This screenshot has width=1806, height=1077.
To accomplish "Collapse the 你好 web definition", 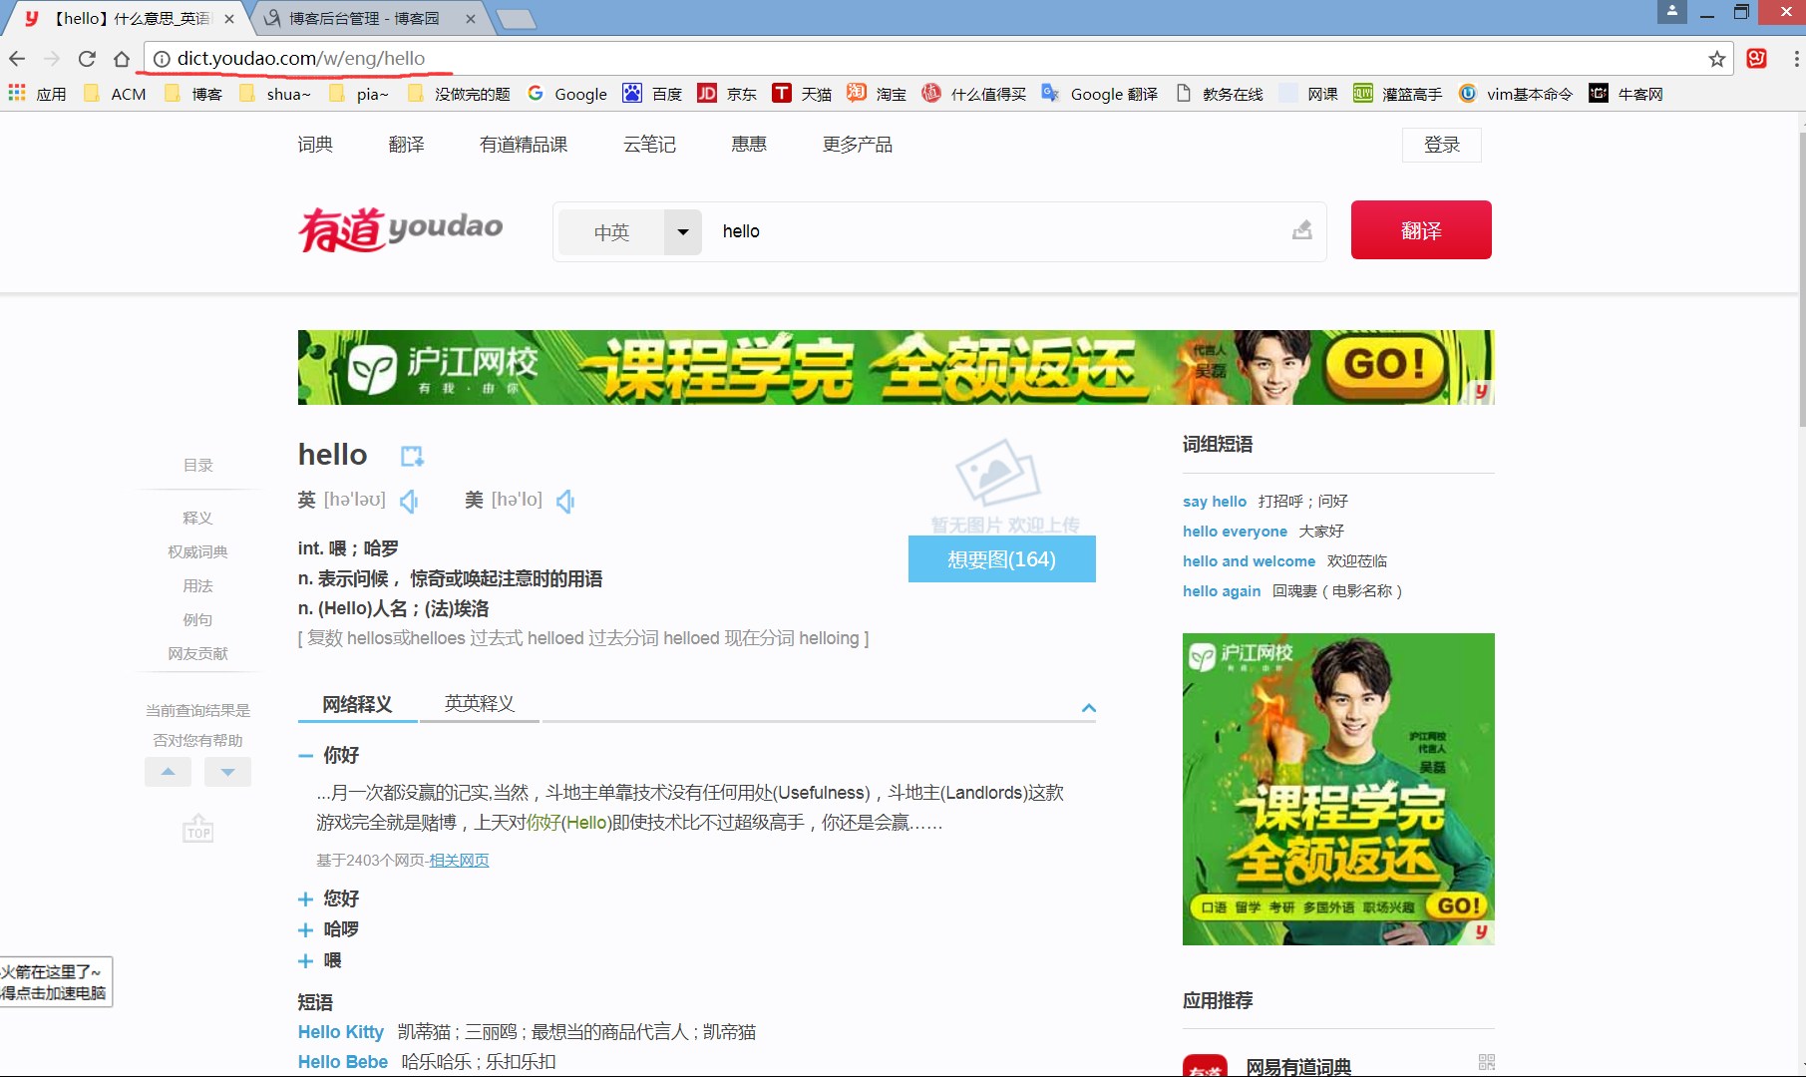I will [305, 756].
